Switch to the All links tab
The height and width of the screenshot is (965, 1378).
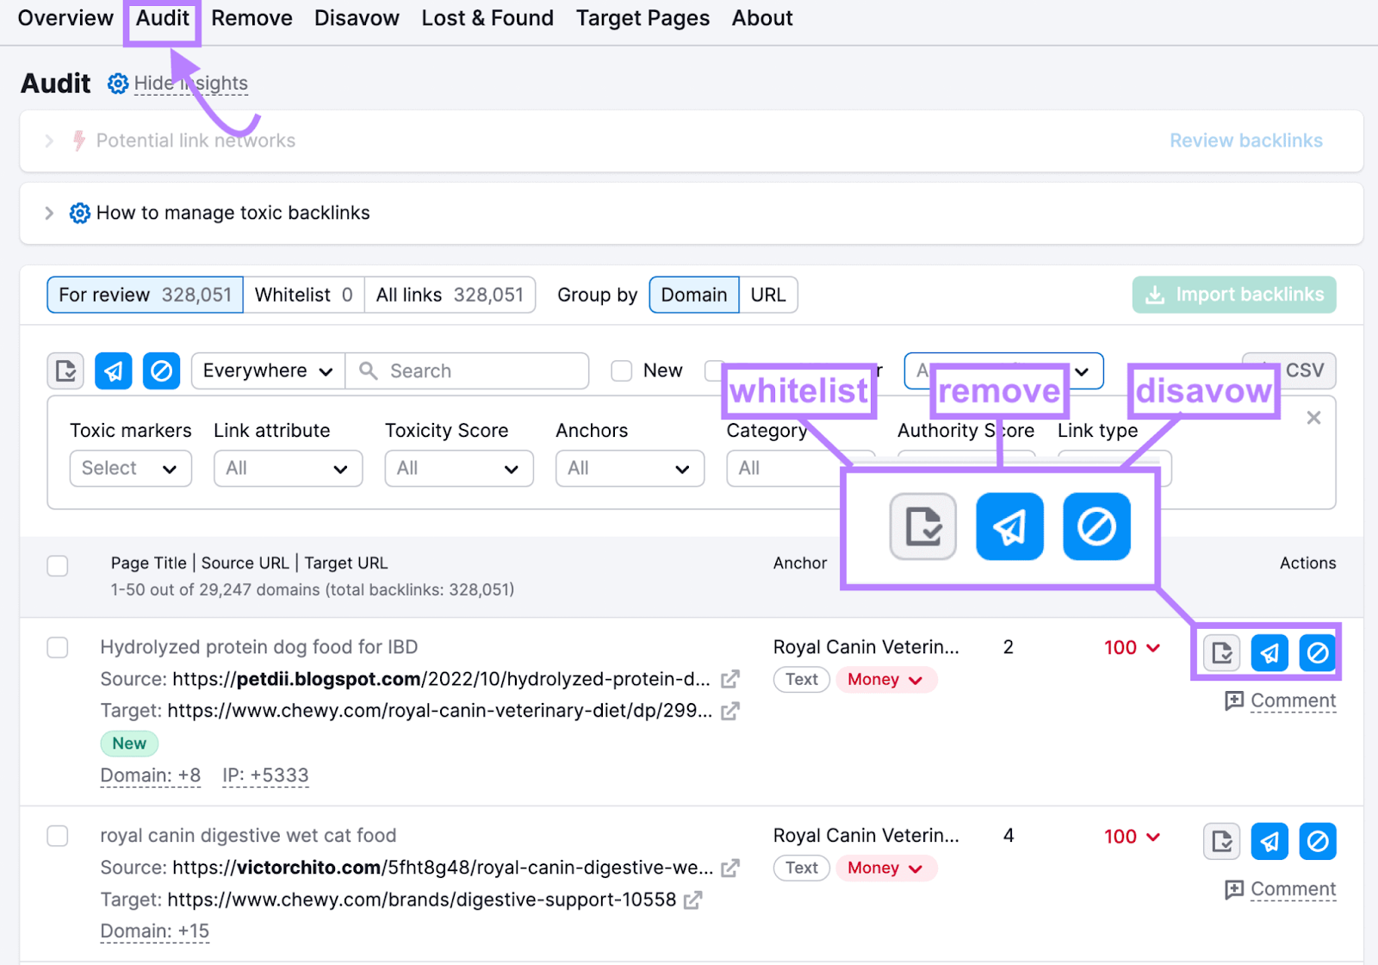450,295
